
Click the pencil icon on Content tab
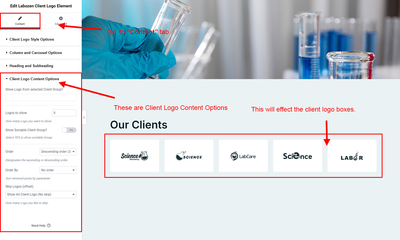tap(20, 18)
